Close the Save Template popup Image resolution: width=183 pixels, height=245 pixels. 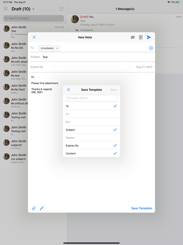pos(68,89)
